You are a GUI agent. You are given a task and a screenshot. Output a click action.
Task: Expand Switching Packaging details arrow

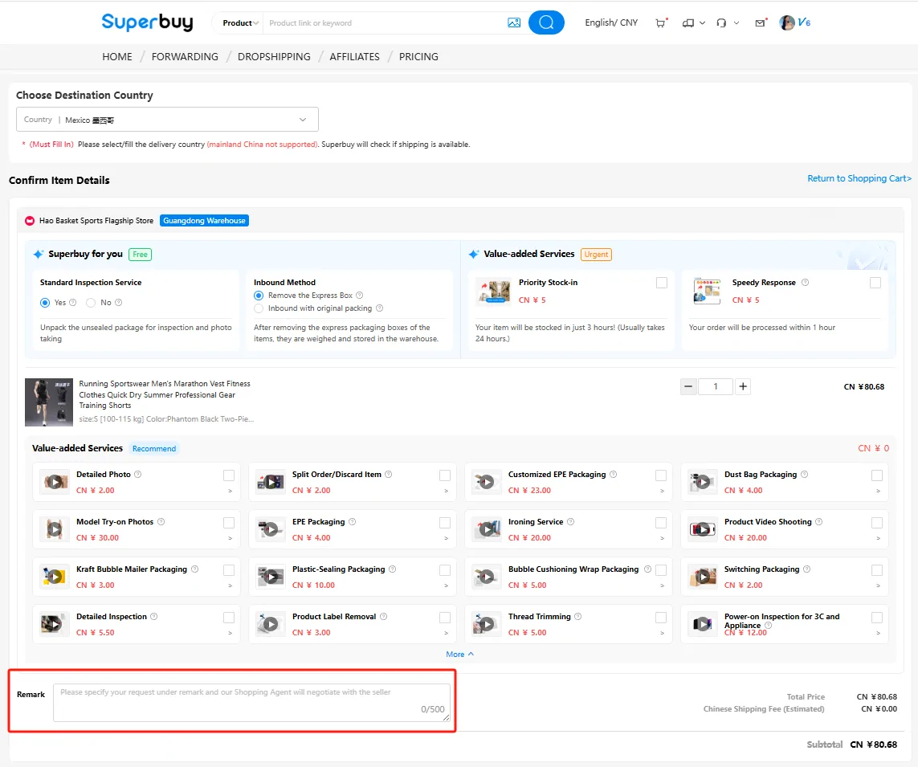click(878, 586)
